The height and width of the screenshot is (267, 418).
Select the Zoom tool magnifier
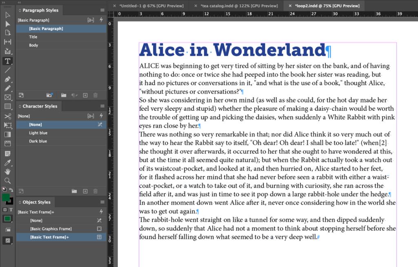tap(7, 181)
